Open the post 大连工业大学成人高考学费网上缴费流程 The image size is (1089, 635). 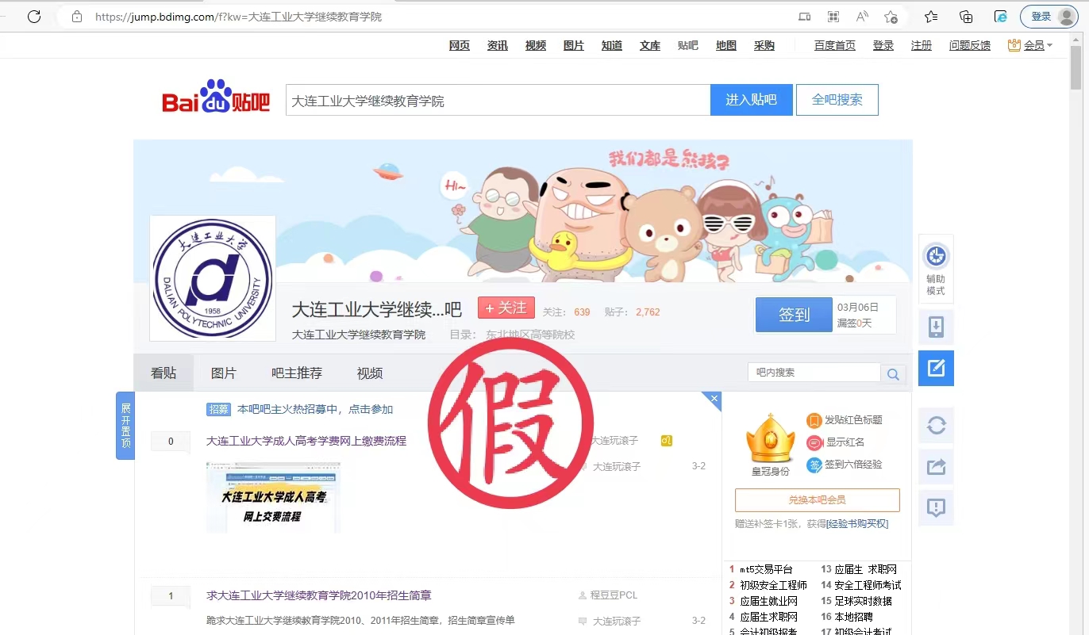pos(306,441)
